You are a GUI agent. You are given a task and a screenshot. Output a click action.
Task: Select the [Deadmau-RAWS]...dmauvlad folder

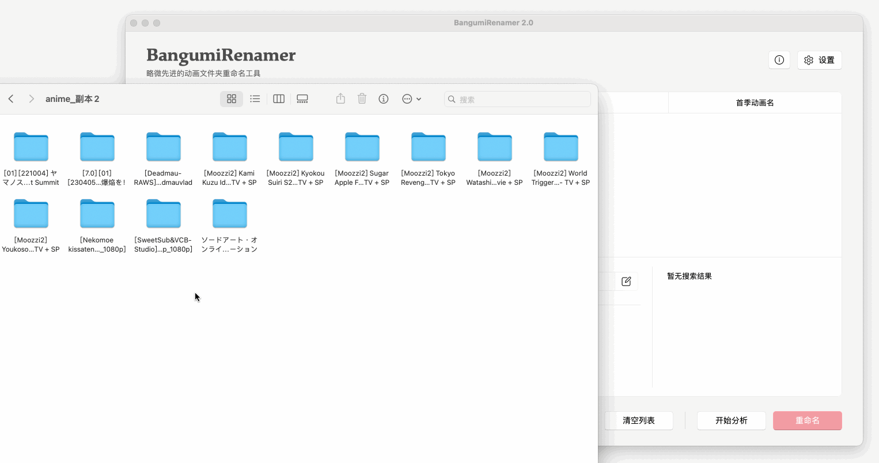(164, 158)
